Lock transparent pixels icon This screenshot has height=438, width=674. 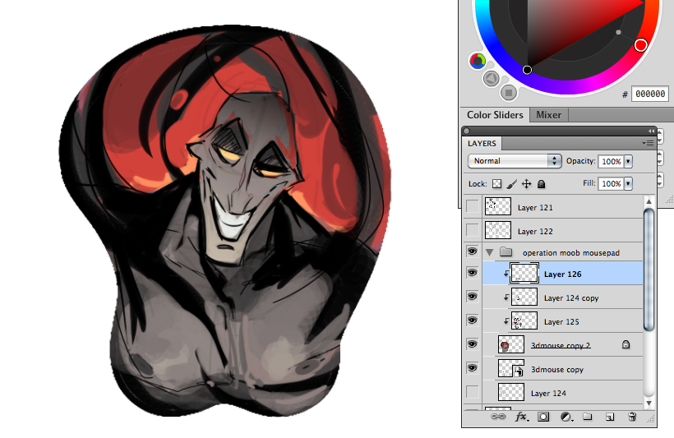point(496,184)
